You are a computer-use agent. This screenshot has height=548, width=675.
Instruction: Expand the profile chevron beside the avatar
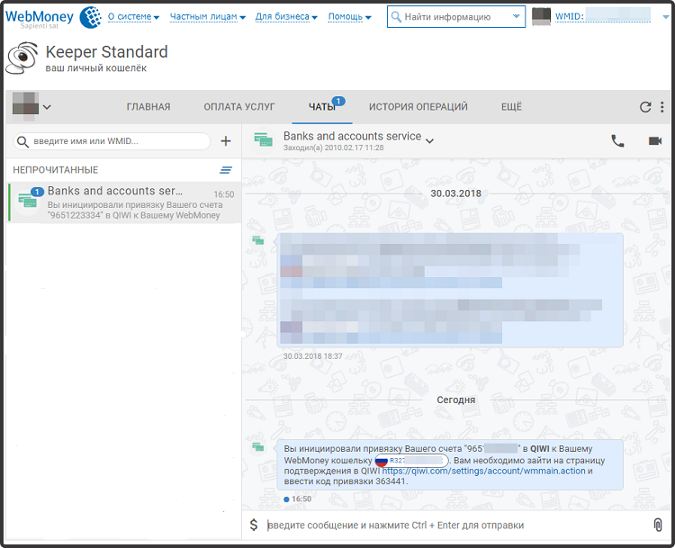tap(47, 107)
